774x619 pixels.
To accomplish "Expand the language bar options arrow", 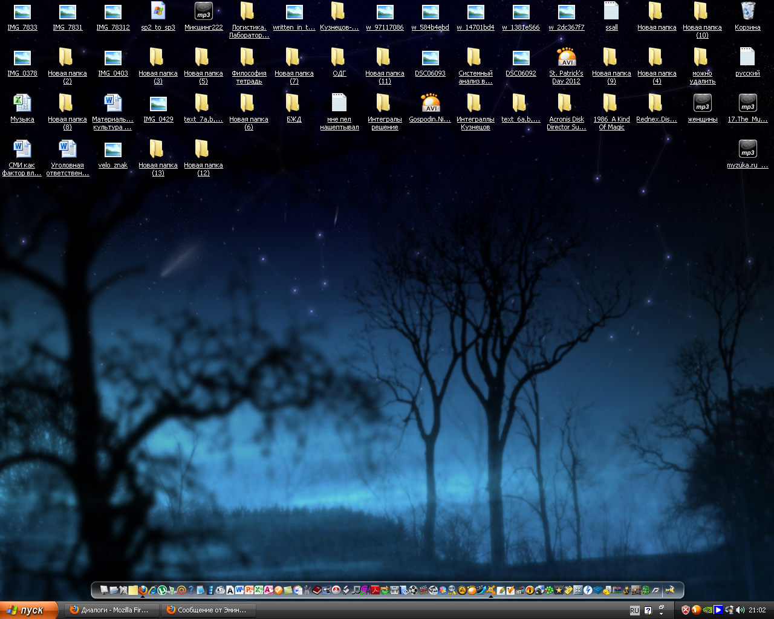I will tap(661, 614).
